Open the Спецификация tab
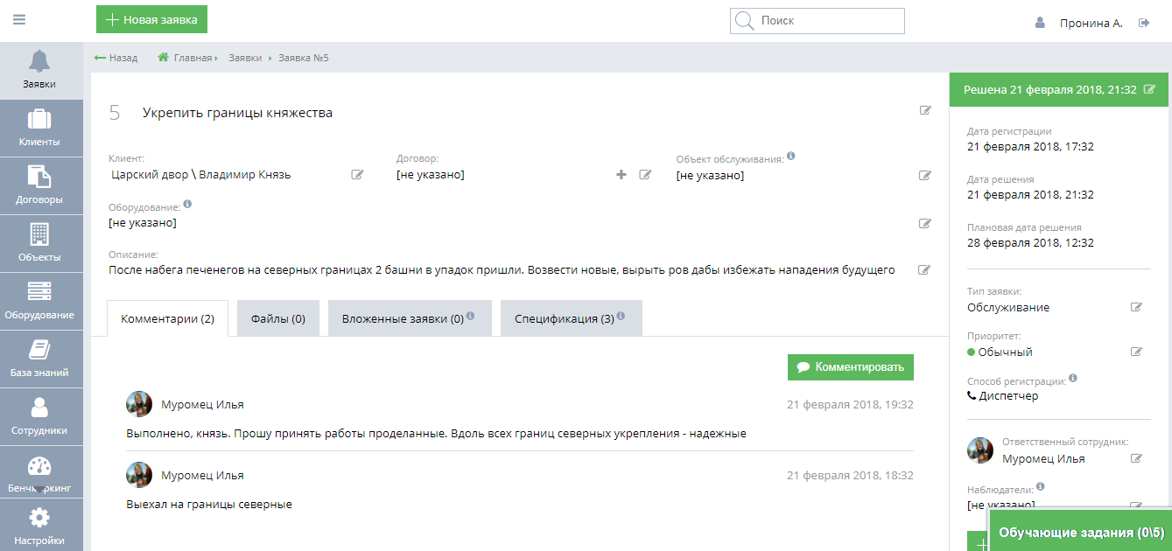This screenshot has height=551, width=1172. [x=565, y=317]
